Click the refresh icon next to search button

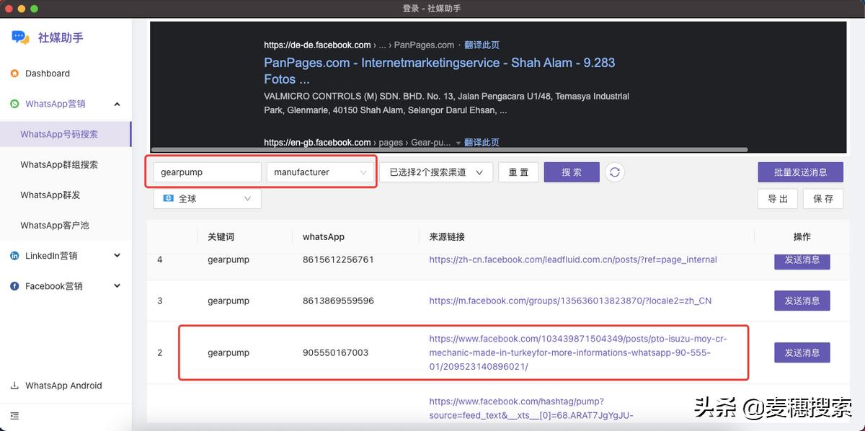pyautogui.click(x=614, y=172)
